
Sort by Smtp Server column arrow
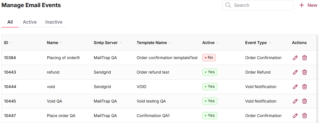(121, 43)
